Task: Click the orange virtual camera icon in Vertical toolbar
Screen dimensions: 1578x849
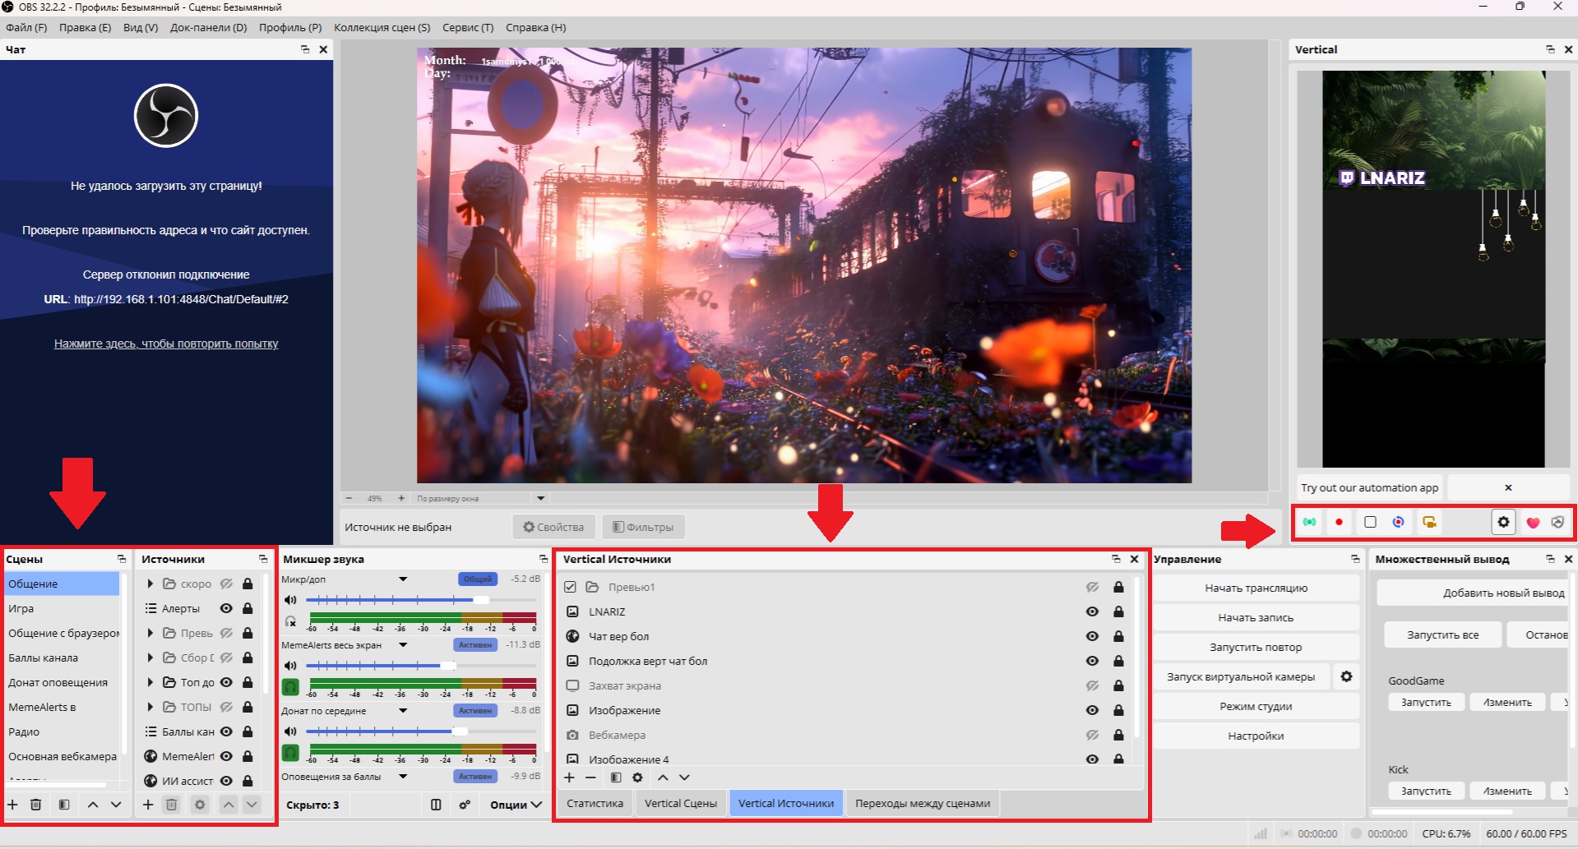Action: (1429, 522)
